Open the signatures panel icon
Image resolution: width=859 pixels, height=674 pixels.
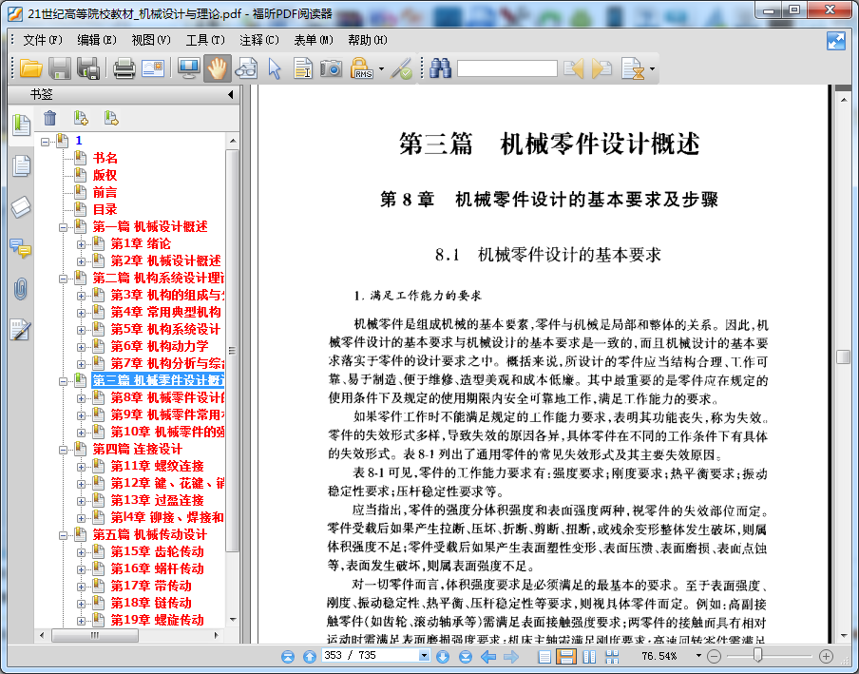click(x=21, y=330)
